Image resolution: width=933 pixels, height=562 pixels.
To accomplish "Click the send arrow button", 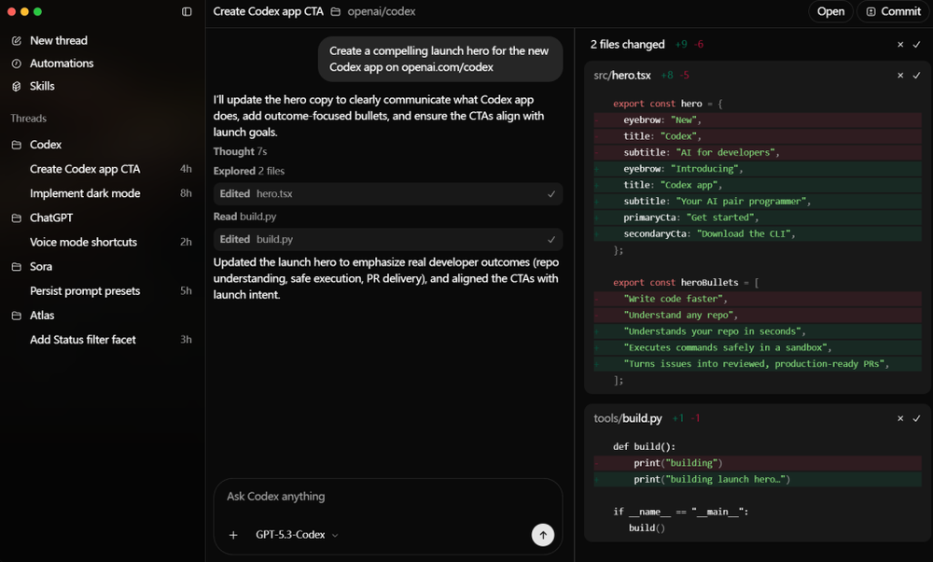I will tap(543, 535).
